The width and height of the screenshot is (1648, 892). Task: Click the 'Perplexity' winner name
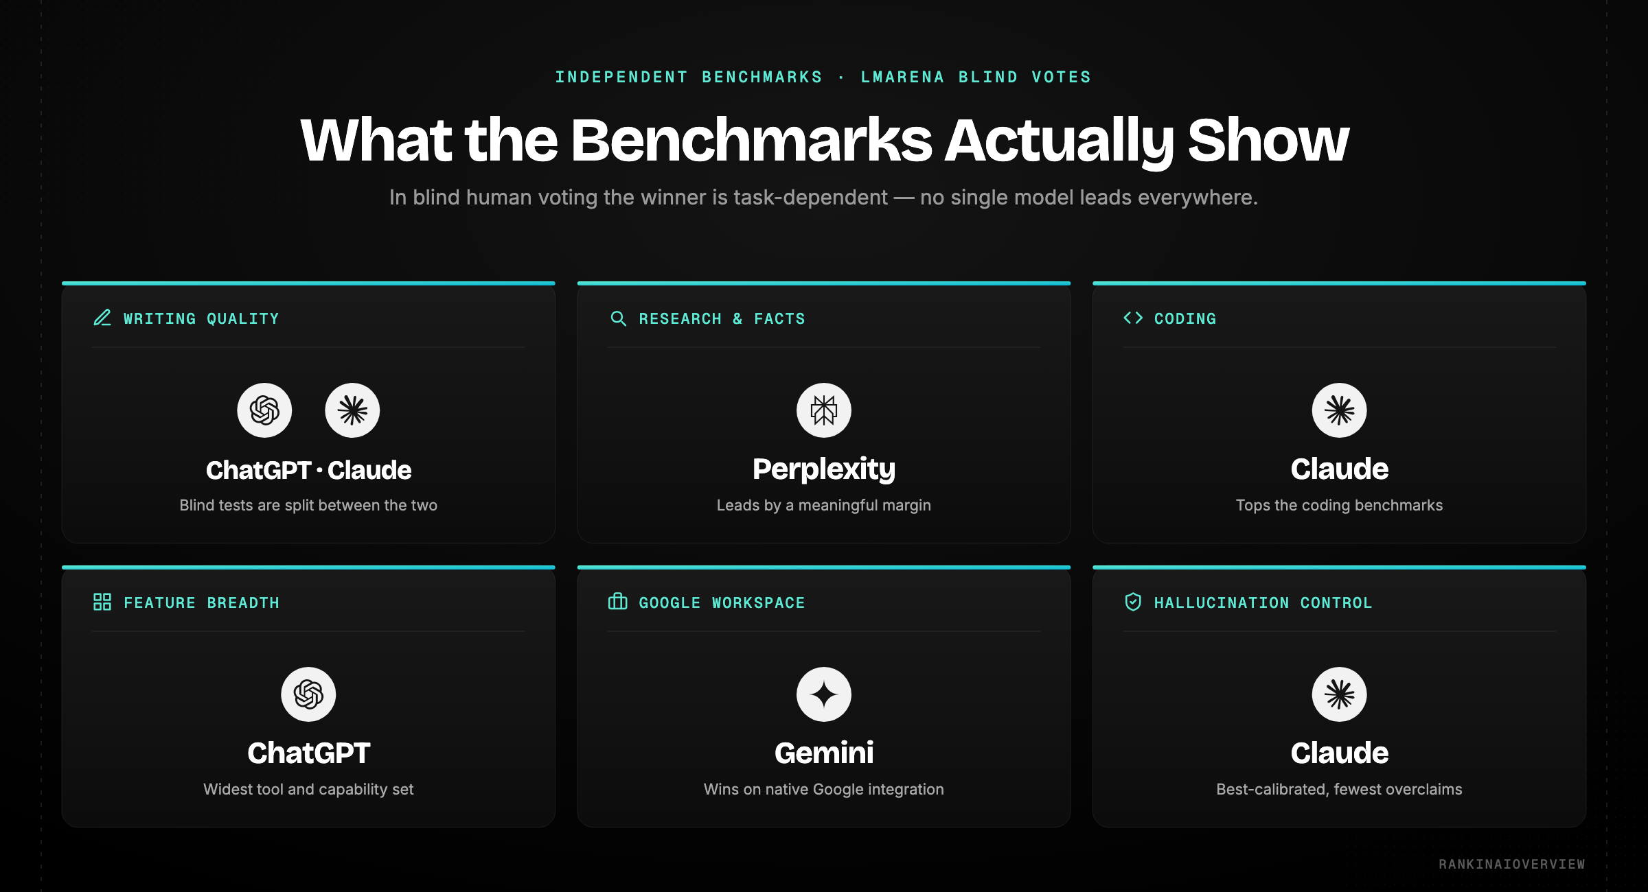(x=824, y=470)
